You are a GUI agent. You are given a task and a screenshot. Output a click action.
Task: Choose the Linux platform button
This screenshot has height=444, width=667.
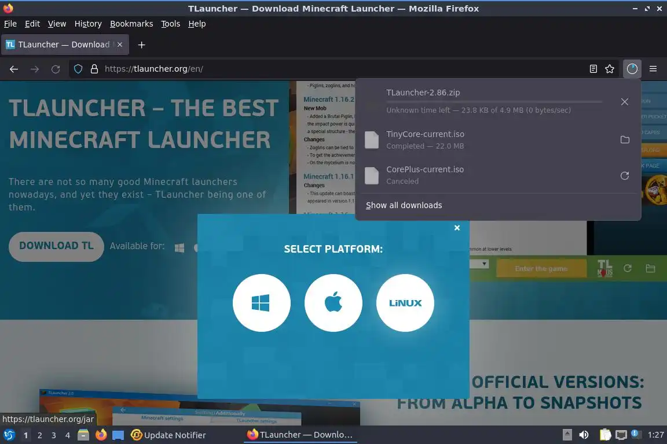pos(405,303)
